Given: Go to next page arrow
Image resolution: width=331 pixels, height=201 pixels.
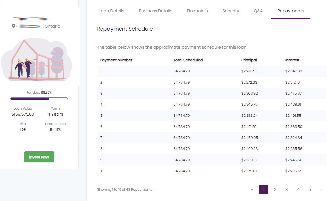Looking at the screenshot, I should (321, 190).
